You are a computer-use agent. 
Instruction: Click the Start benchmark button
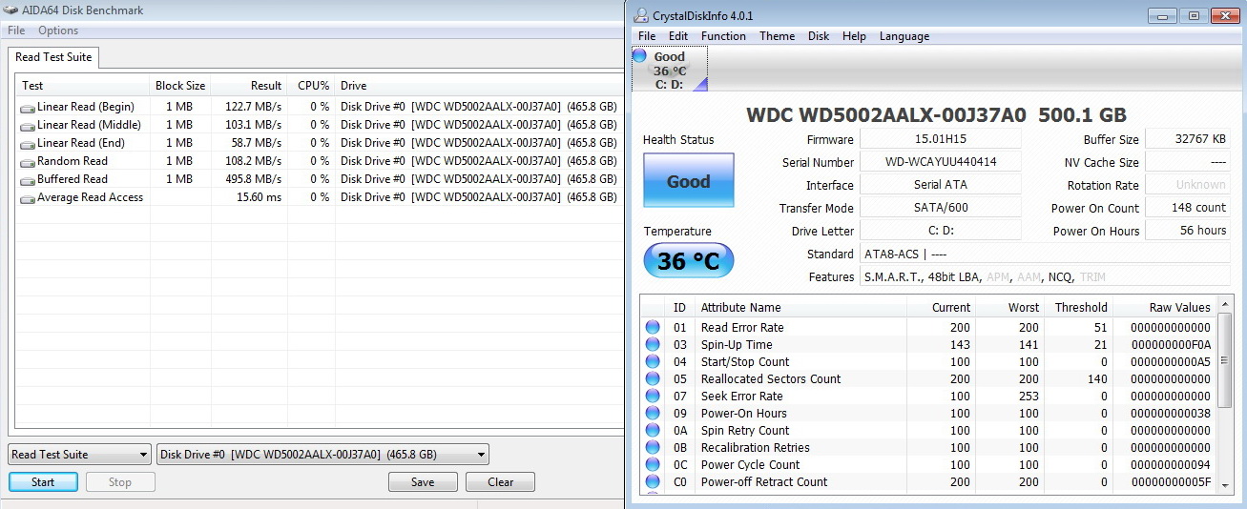[x=43, y=482]
